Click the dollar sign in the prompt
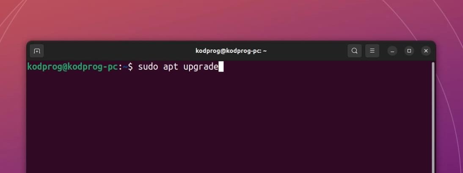This screenshot has height=173, width=463. tap(130, 67)
